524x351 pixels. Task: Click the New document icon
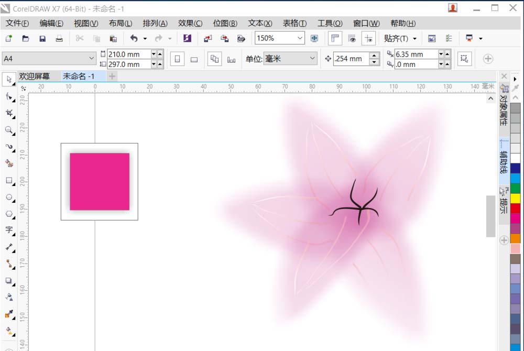(x=9, y=38)
